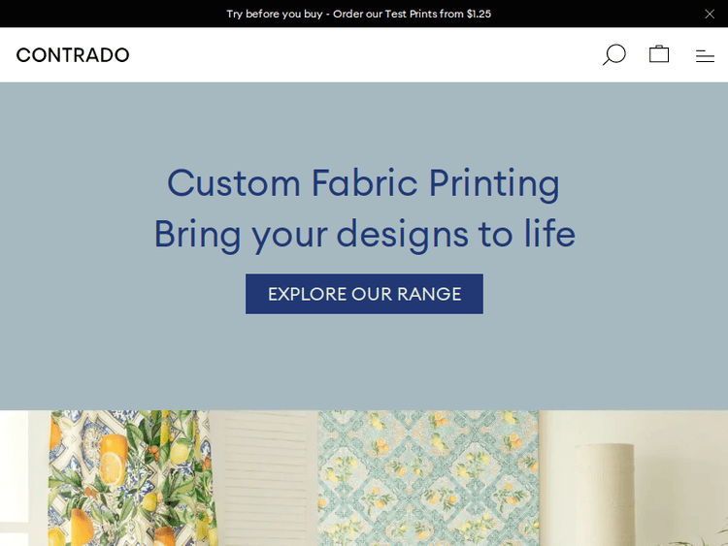Click the '$1.25' price in the promo bar
Image resolution: width=728 pixels, height=546 pixels.
click(479, 14)
